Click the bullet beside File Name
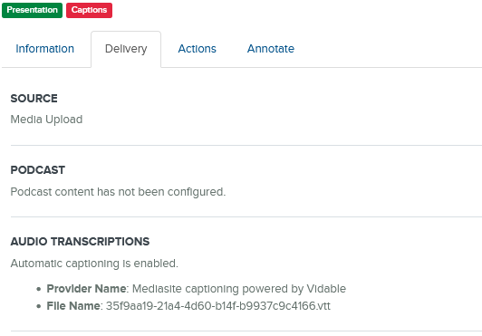The height and width of the screenshot is (336, 482). pyautogui.click(x=38, y=306)
